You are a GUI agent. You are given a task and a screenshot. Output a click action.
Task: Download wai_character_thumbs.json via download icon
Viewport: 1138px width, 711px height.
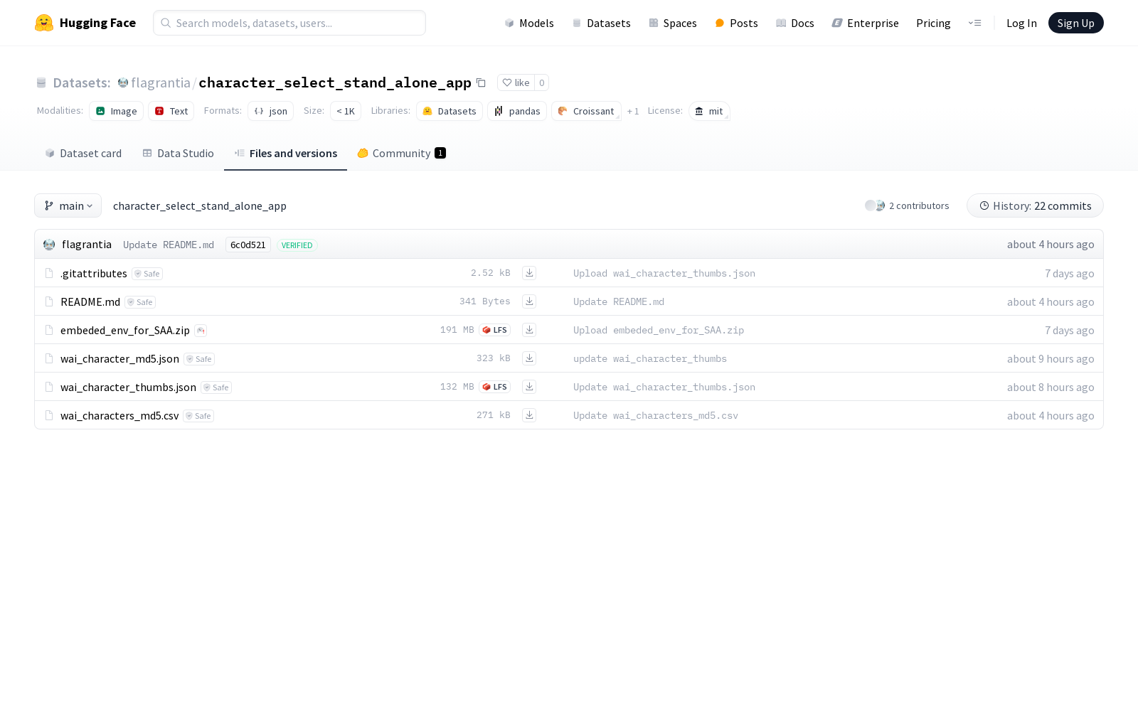[528, 387]
